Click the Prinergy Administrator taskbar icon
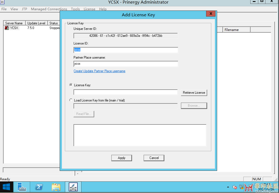This screenshot has height=193, width=279. [x=73, y=187]
